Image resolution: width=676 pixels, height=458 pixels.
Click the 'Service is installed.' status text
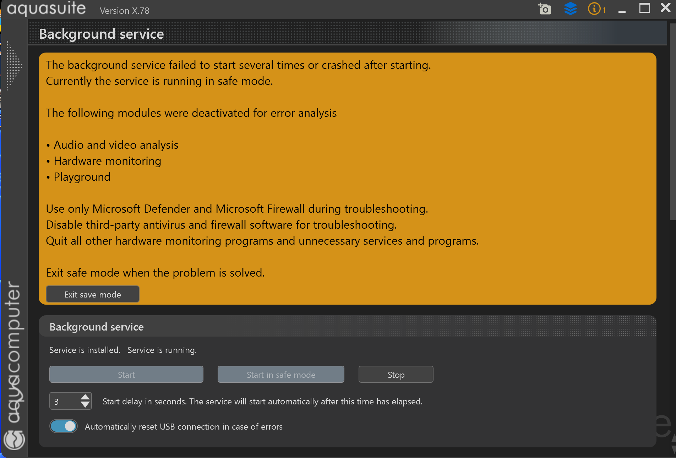tap(85, 350)
